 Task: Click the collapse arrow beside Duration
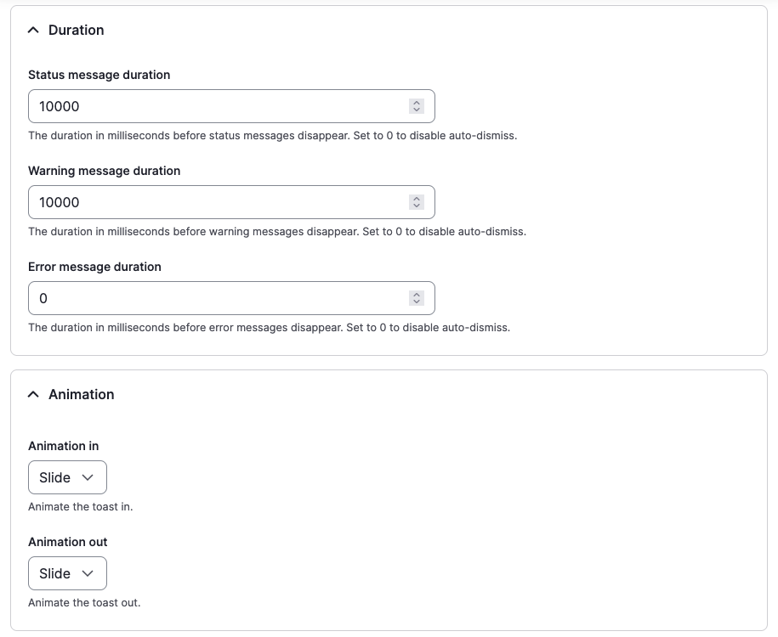pyautogui.click(x=33, y=29)
